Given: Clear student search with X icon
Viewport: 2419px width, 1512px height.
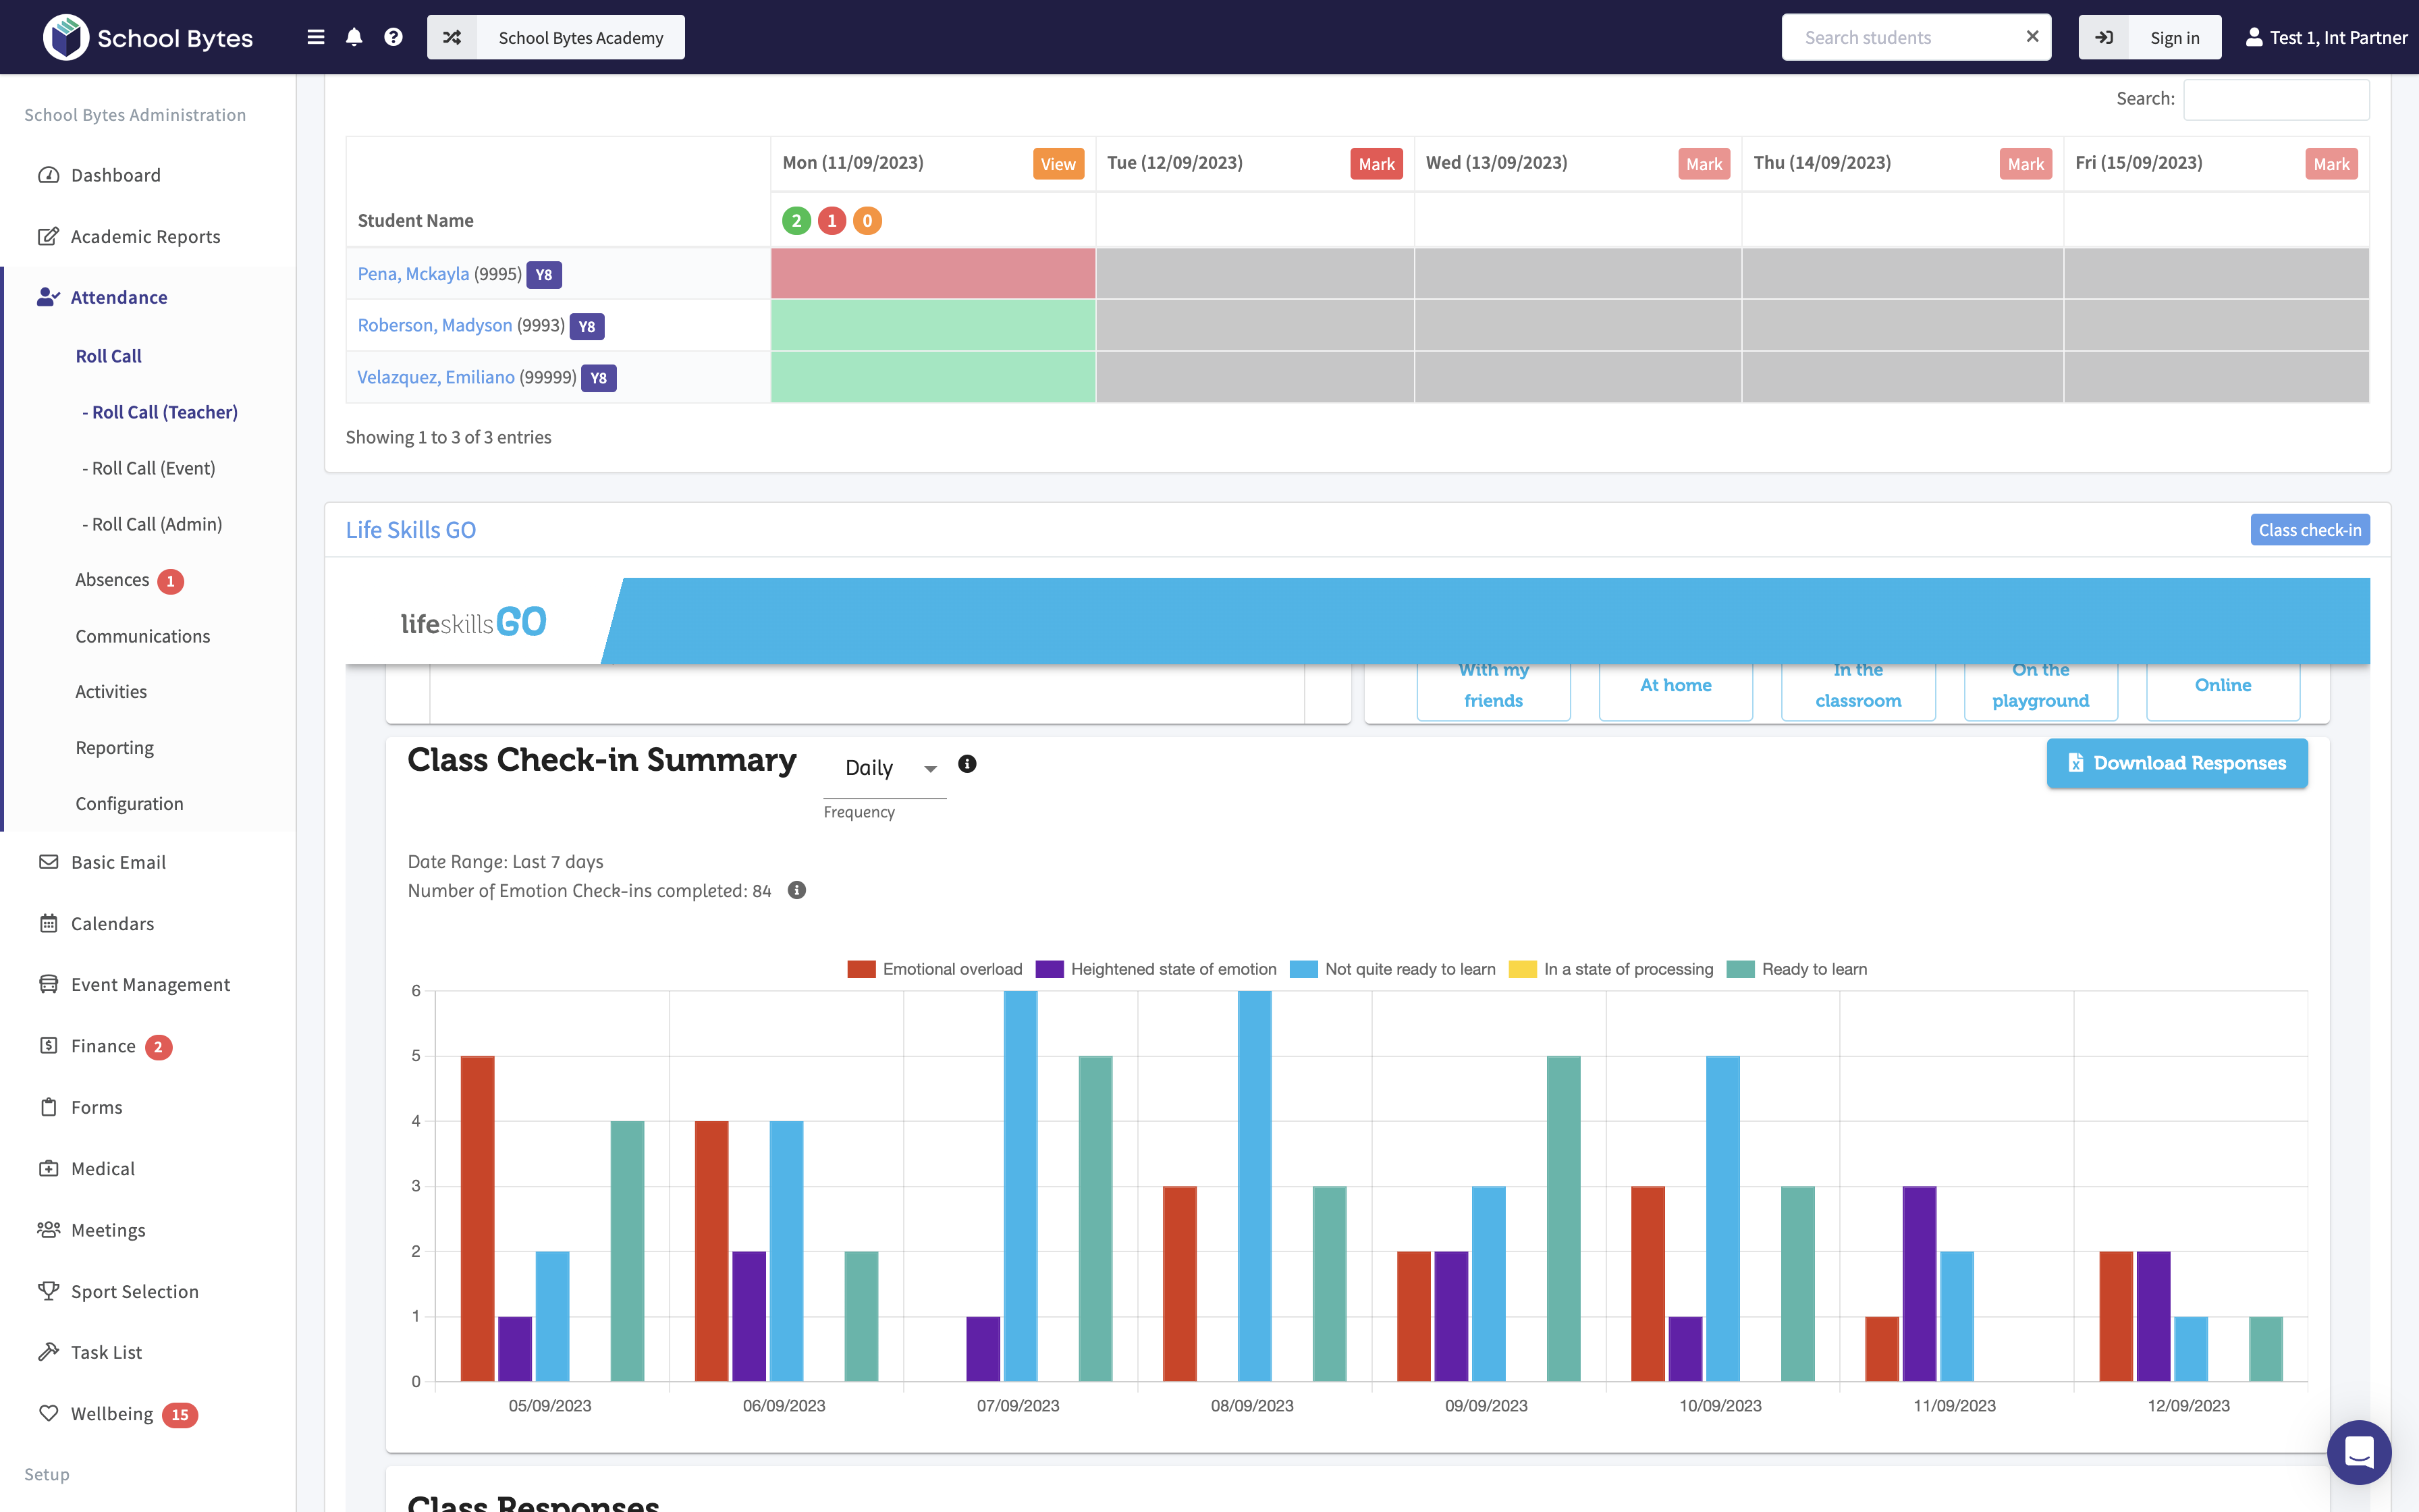Looking at the screenshot, I should [x=2032, y=37].
